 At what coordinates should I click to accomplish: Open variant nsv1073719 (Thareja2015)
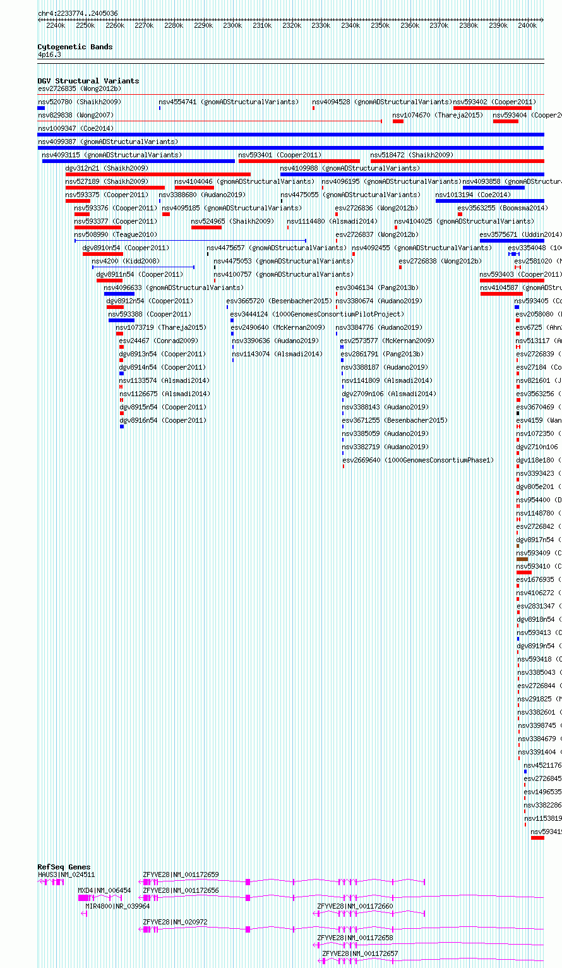pos(161,327)
